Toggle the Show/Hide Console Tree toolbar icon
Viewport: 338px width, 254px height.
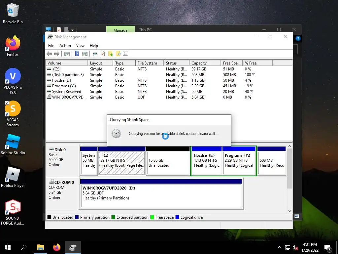click(67, 54)
